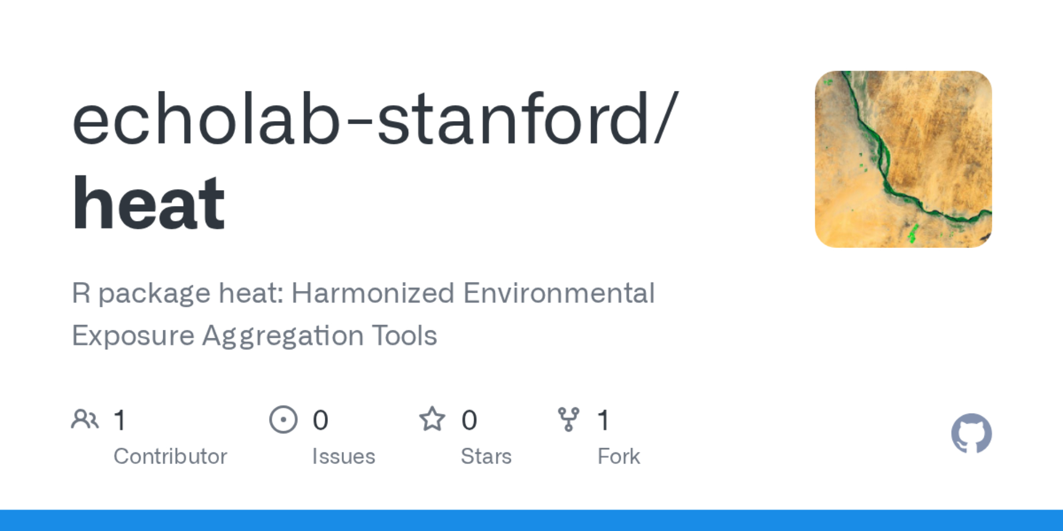Click the fork count number 1
This screenshot has height=531, width=1063.
pyautogui.click(x=603, y=421)
